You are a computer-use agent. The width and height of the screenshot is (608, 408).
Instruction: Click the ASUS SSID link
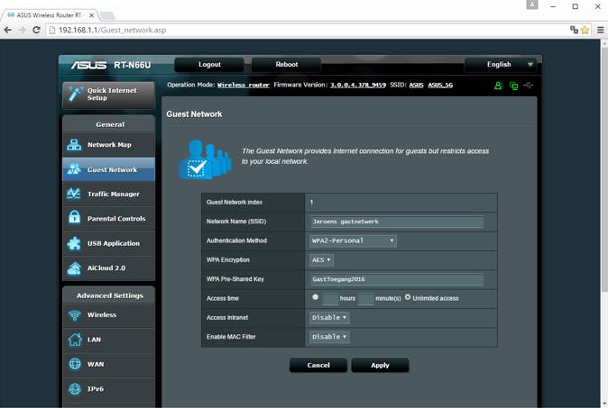416,86
